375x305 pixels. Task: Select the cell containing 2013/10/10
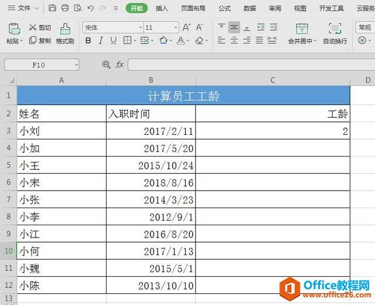pos(151,285)
